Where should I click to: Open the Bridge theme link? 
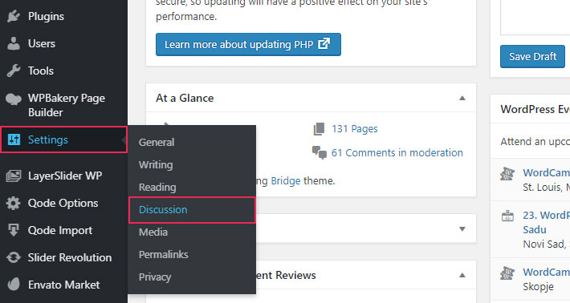286,180
